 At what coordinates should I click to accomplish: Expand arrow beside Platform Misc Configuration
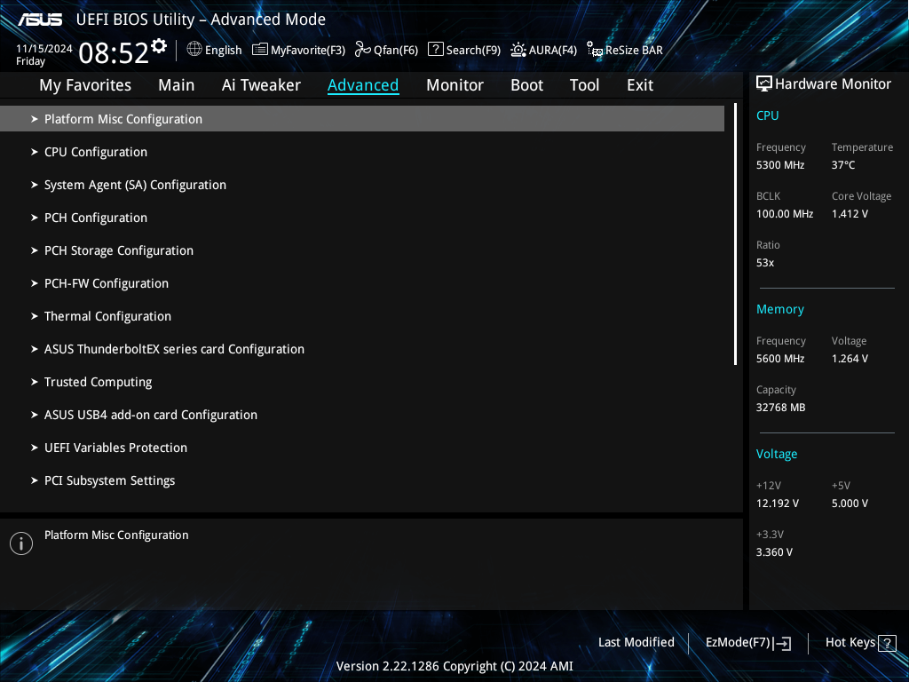pyautogui.click(x=35, y=119)
